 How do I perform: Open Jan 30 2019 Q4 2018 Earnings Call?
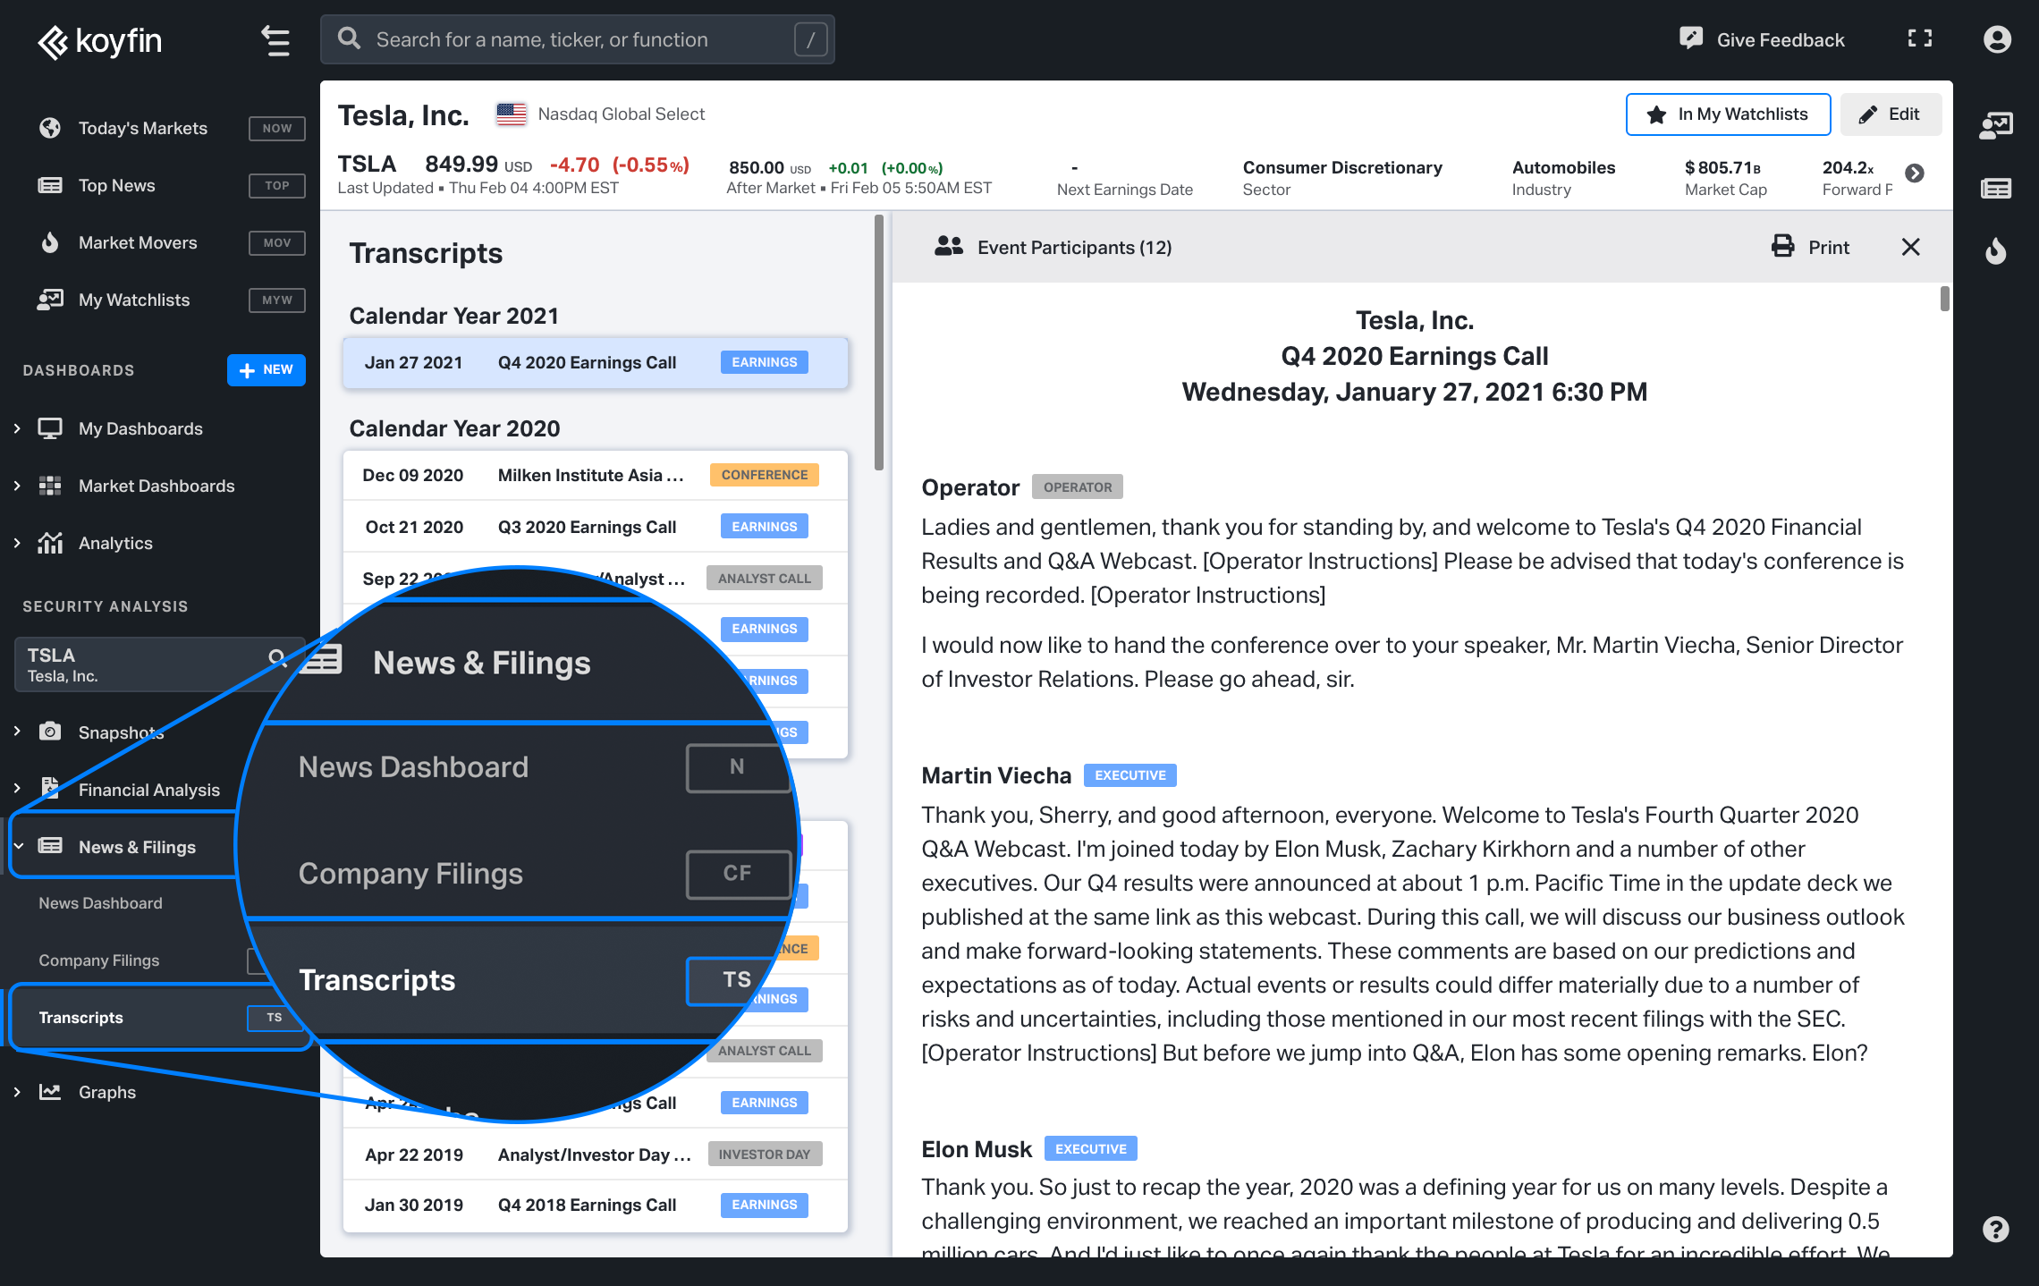[596, 1205]
